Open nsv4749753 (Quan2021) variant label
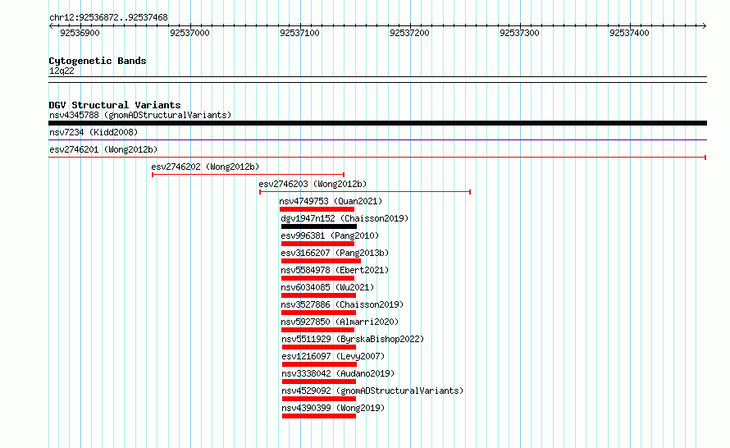This screenshot has height=448, width=730. [x=331, y=201]
